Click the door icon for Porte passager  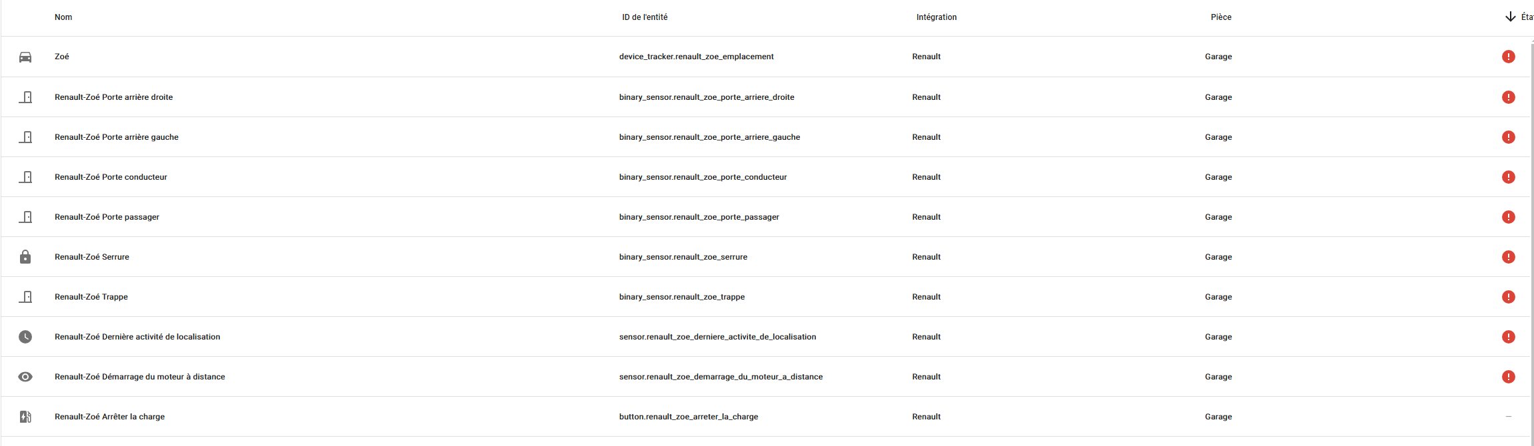(25, 217)
